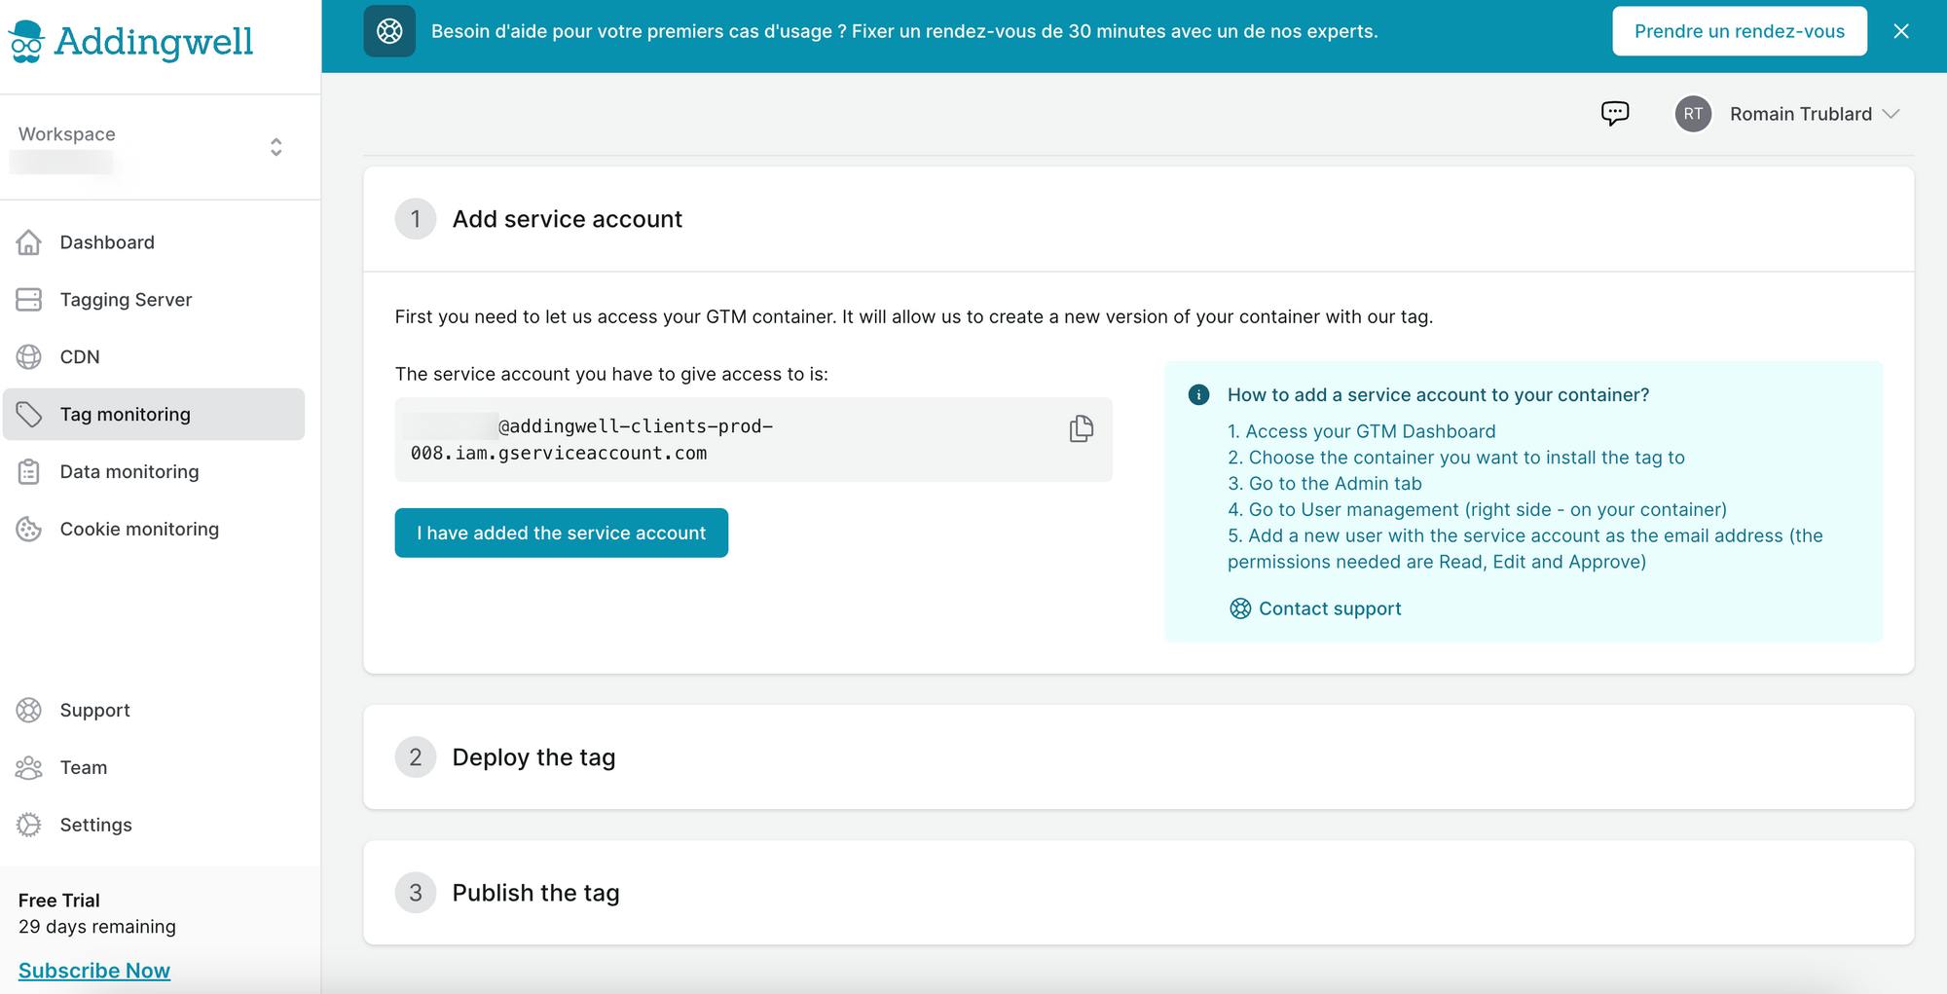This screenshot has width=1947, height=994.
Task: Confirm I have added the service account
Action: coord(562,533)
